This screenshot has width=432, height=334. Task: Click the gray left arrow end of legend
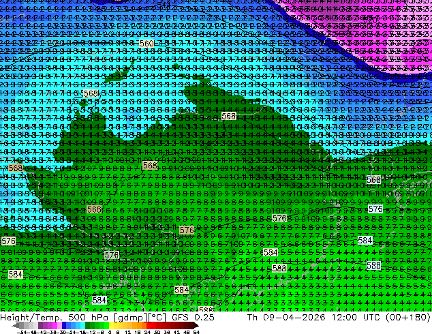16,325
